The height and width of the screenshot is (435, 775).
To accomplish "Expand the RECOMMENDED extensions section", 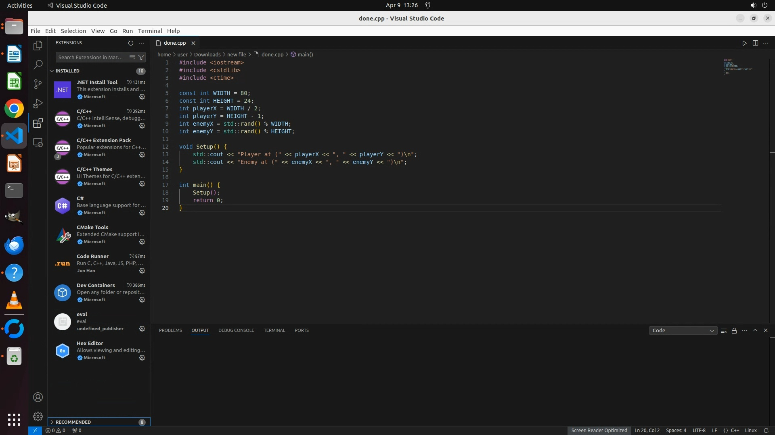I will pyautogui.click(x=52, y=422).
